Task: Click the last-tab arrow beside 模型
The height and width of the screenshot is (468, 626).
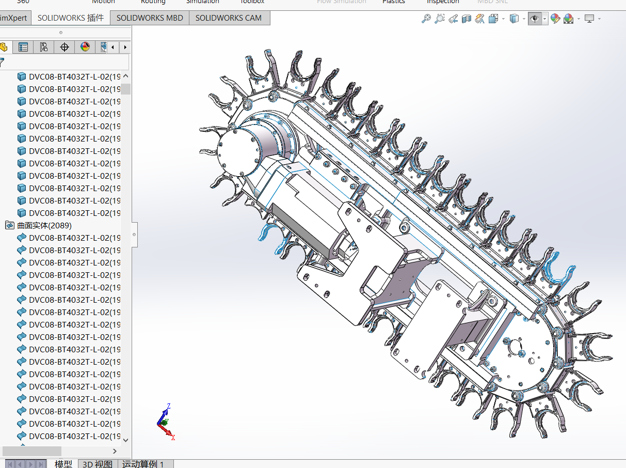Action: 41,464
